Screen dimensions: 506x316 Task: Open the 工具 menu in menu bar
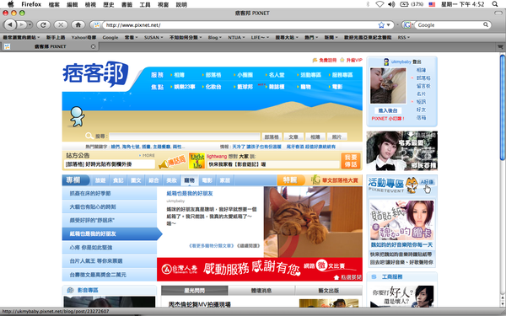click(145, 4)
